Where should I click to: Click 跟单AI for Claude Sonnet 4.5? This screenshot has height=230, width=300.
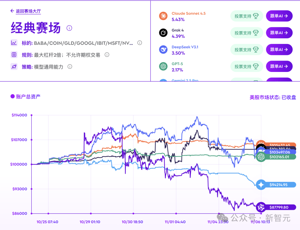(279, 16)
